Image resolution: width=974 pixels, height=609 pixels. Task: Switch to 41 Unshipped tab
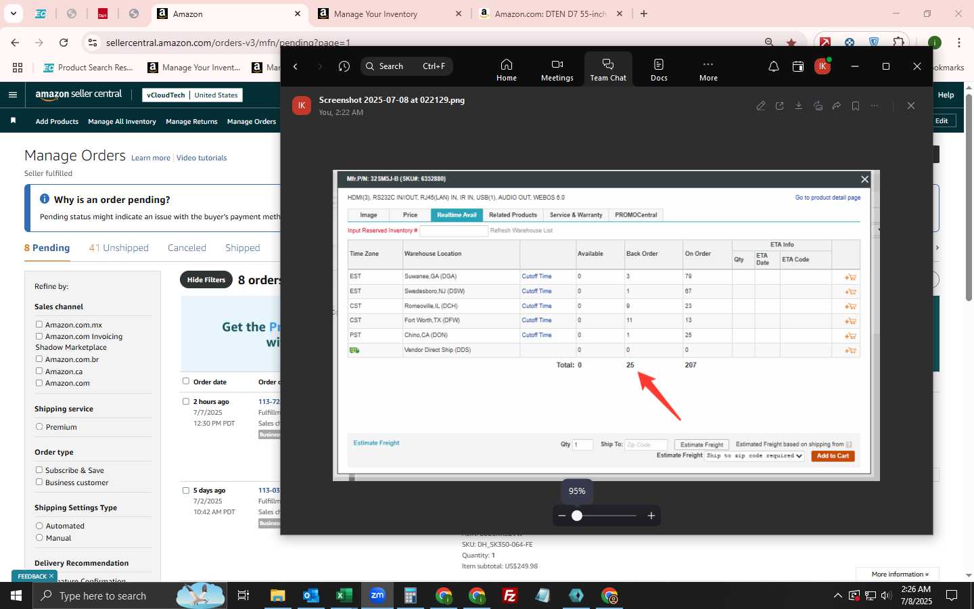click(118, 248)
